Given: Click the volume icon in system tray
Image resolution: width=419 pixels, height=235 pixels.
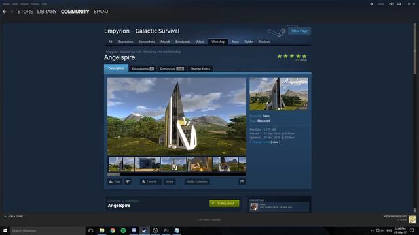Looking at the screenshot, I should point(382,230).
